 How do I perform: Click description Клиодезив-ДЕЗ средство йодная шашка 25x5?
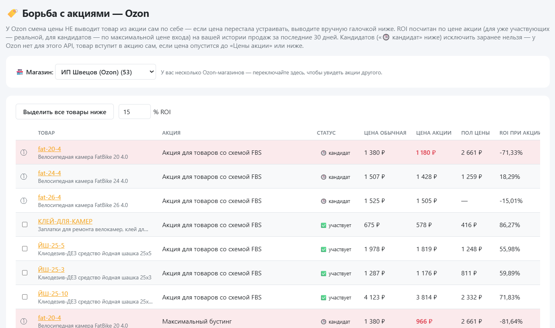(95, 253)
